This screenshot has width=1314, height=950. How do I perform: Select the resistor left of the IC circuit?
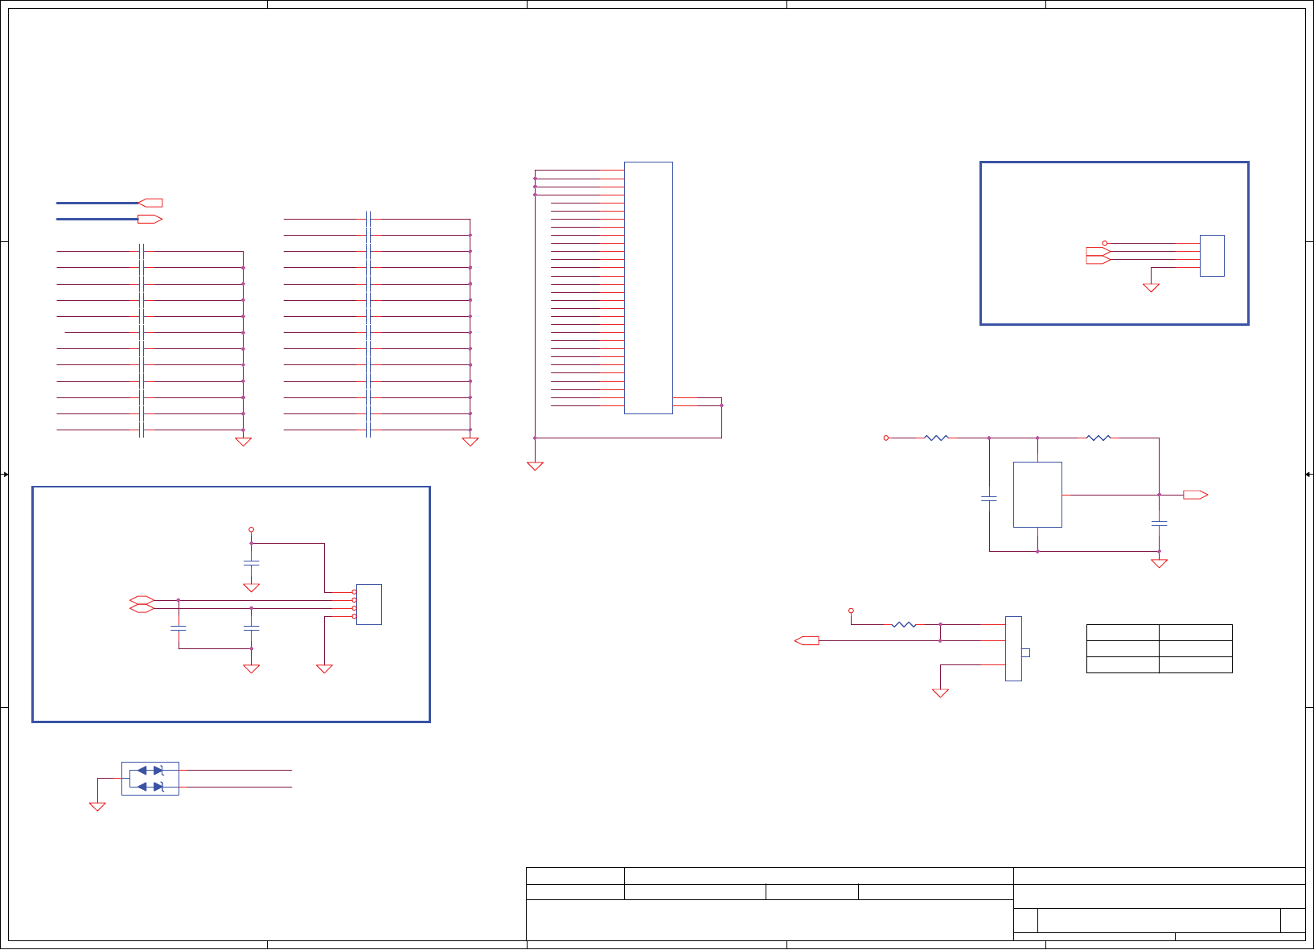937,438
